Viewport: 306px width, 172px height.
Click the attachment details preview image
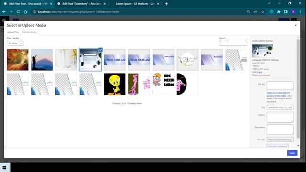[262, 51]
